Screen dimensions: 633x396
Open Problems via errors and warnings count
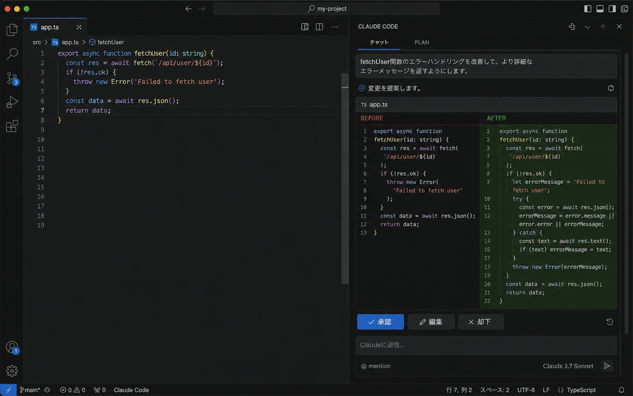pos(72,390)
